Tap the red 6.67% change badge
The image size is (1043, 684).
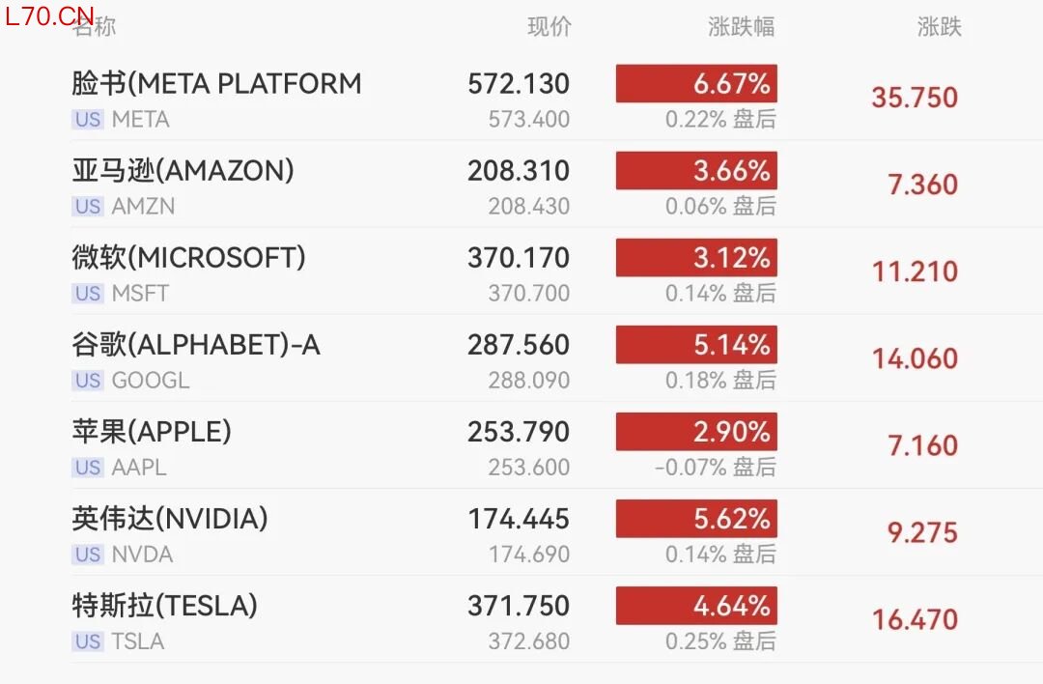coord(696,84)
